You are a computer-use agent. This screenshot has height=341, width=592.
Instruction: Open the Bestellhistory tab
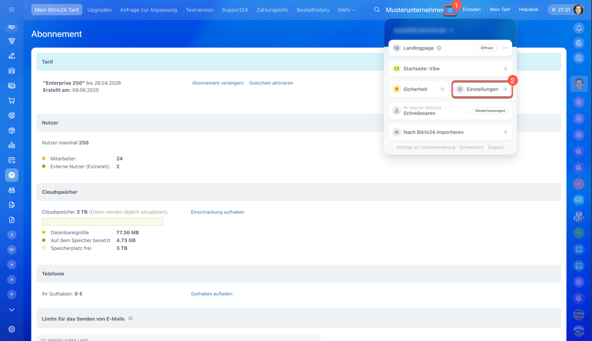pyautogui.click(x=313, y=10)
